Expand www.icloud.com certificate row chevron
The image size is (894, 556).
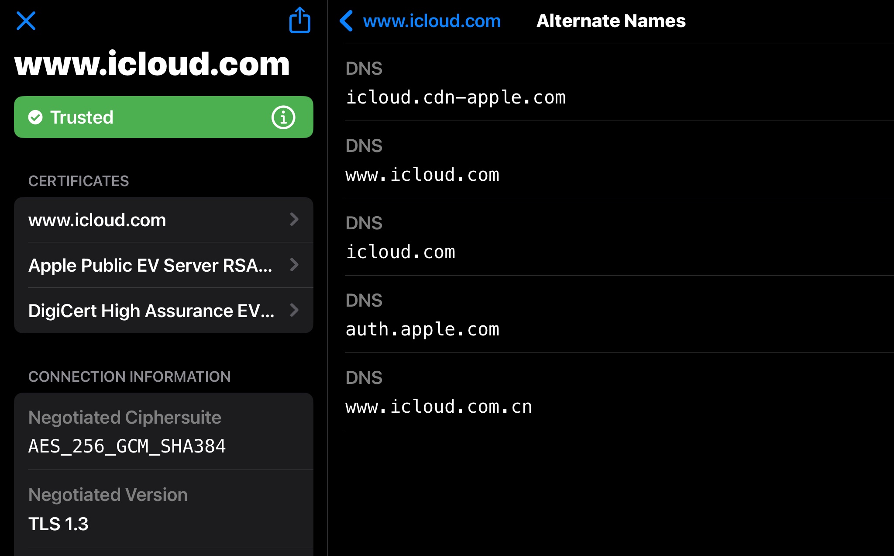pos(294,219)
